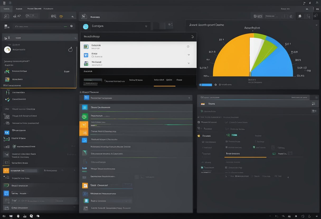The height and width of the screenshot is (219, 321).
Task: Tick the first checkbox in the bottom-right panel
Action: [199, 122]
